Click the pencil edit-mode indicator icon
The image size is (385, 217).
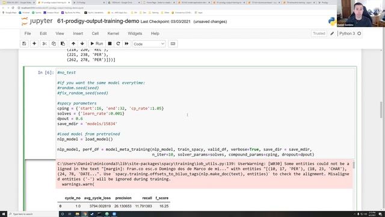[332, 34]
